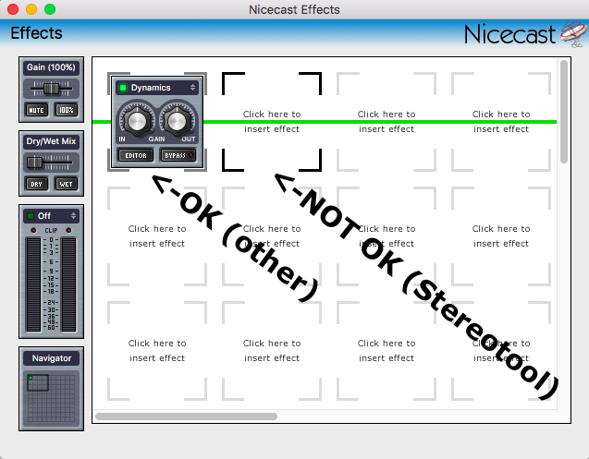Screen dimensions: 589x459
Task: Click the Dry/Wet Mix label
Action: pos(51,141)
